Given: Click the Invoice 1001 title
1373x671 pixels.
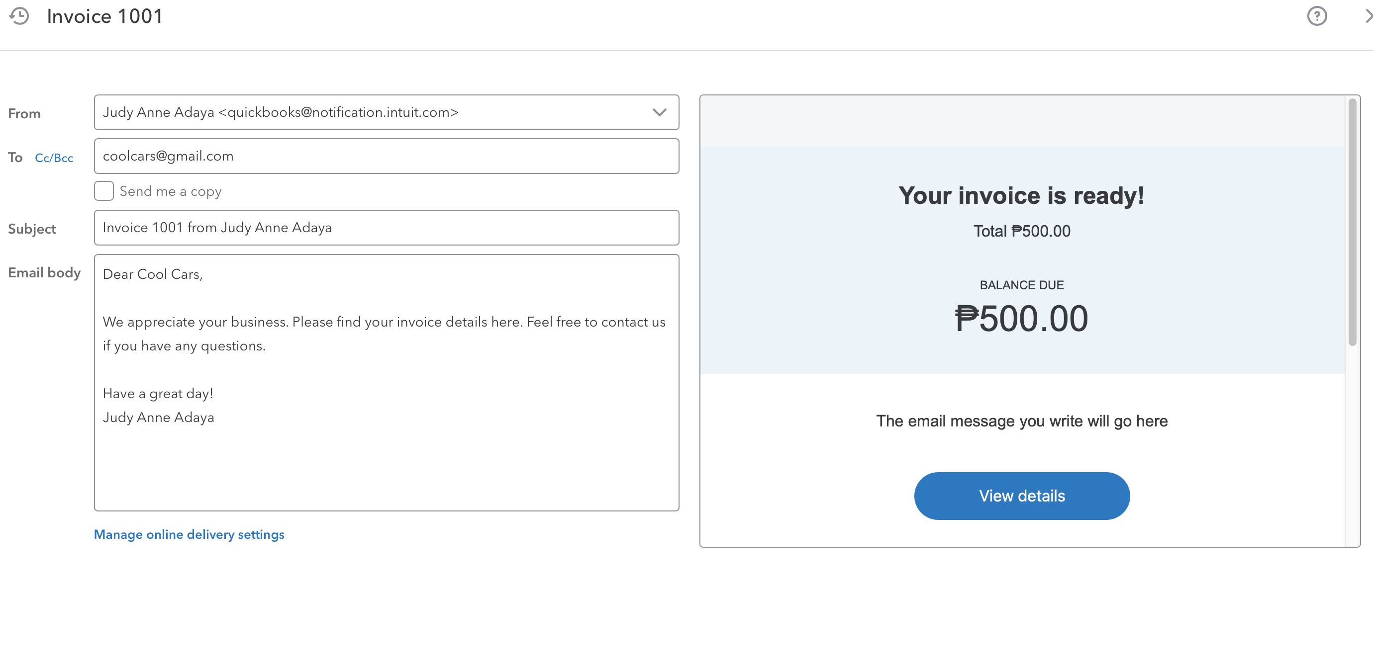Looking at the screenshot, I should [104, 16].
